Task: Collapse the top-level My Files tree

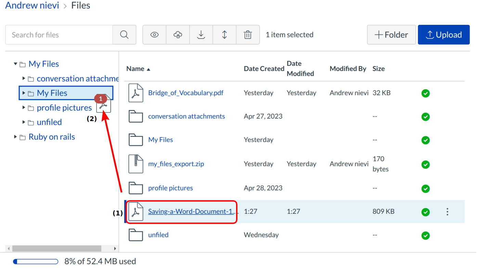Action: tap(15, 64)
